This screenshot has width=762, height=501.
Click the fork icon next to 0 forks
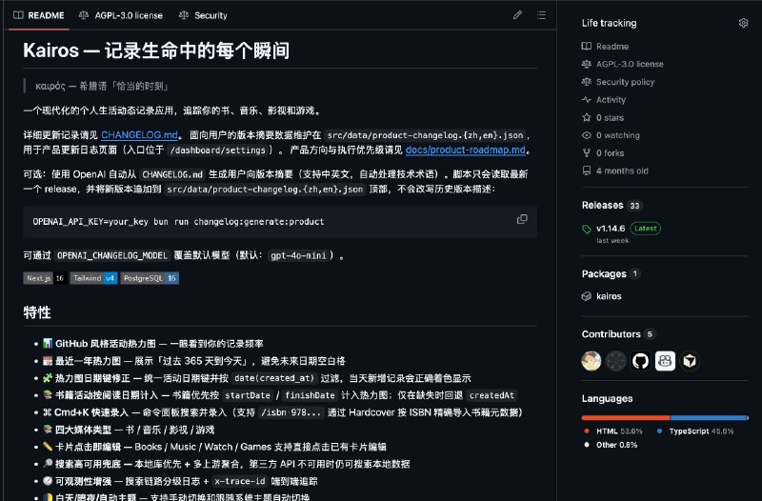(x=587, y=153)
